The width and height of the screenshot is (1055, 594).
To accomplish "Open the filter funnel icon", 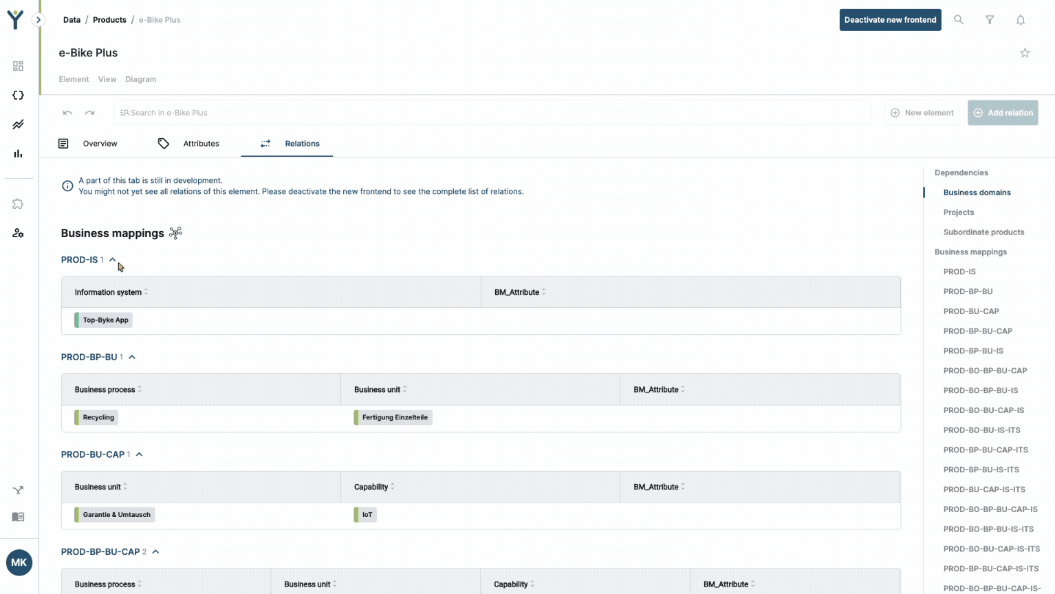I will pos(990,20).
